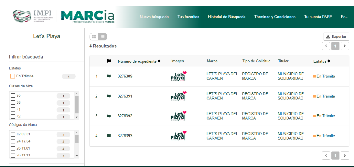Check Viena code 26.11.01
The width and height of the screenshot is (354, 167).
[13, 148]
